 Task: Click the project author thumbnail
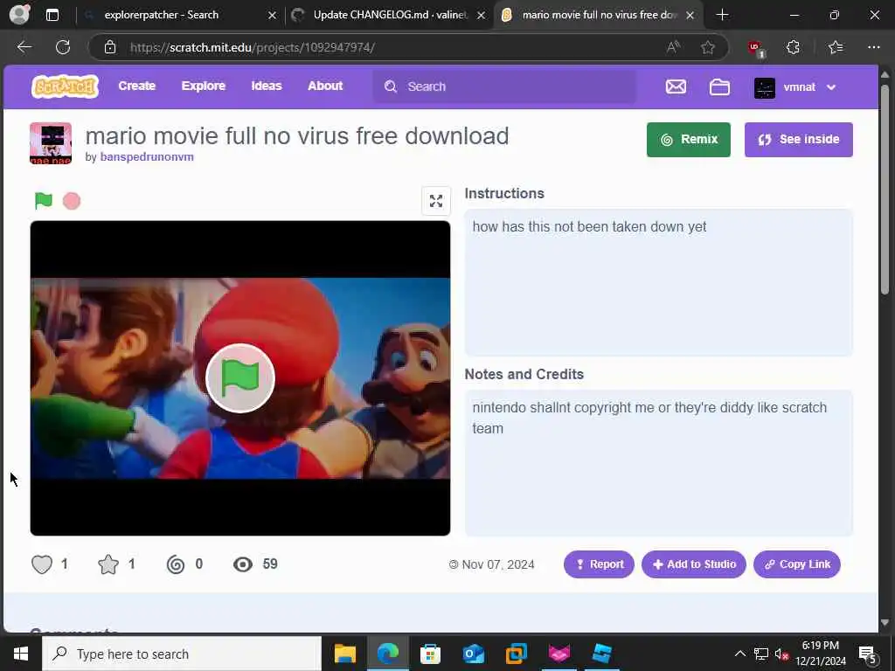[51, 143]
